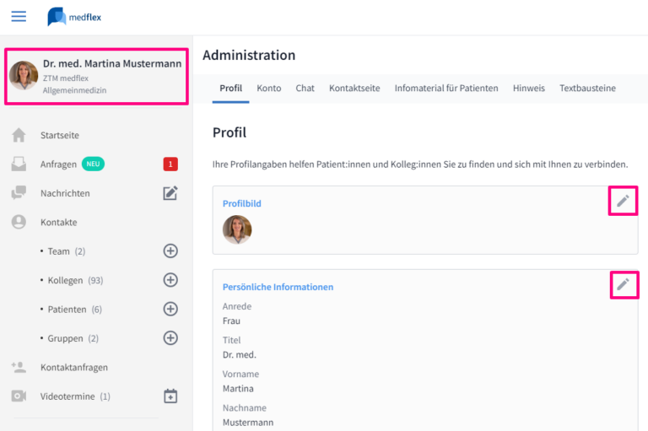Switch to the Chat tab
This screenshot has height=431, width=648.
[x=305, y=88]
